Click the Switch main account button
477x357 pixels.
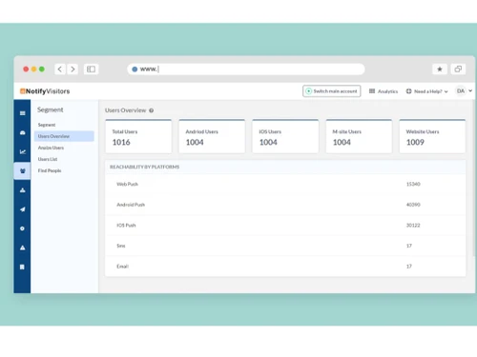coord(332,91)
